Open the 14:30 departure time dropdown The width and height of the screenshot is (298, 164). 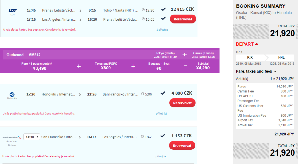tap(32, 137)
